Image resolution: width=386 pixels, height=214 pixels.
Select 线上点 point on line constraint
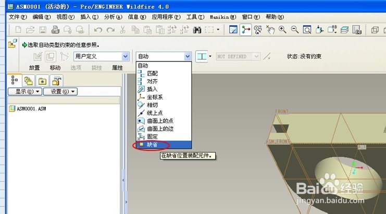164,113
